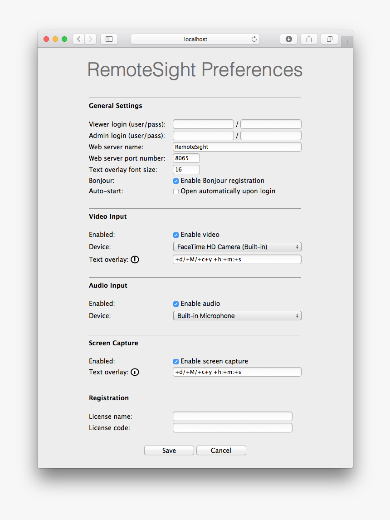Cancel the preference changes
Screen dimensions: 390x520
(221, 451)
